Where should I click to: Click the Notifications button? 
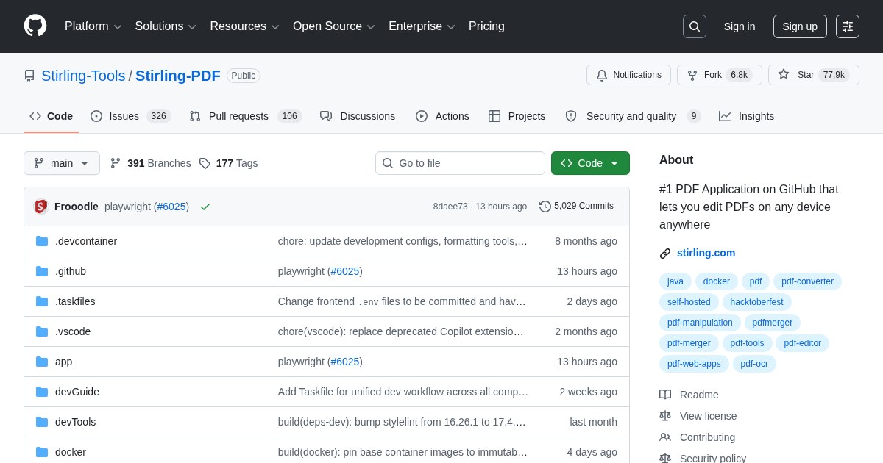628,75
